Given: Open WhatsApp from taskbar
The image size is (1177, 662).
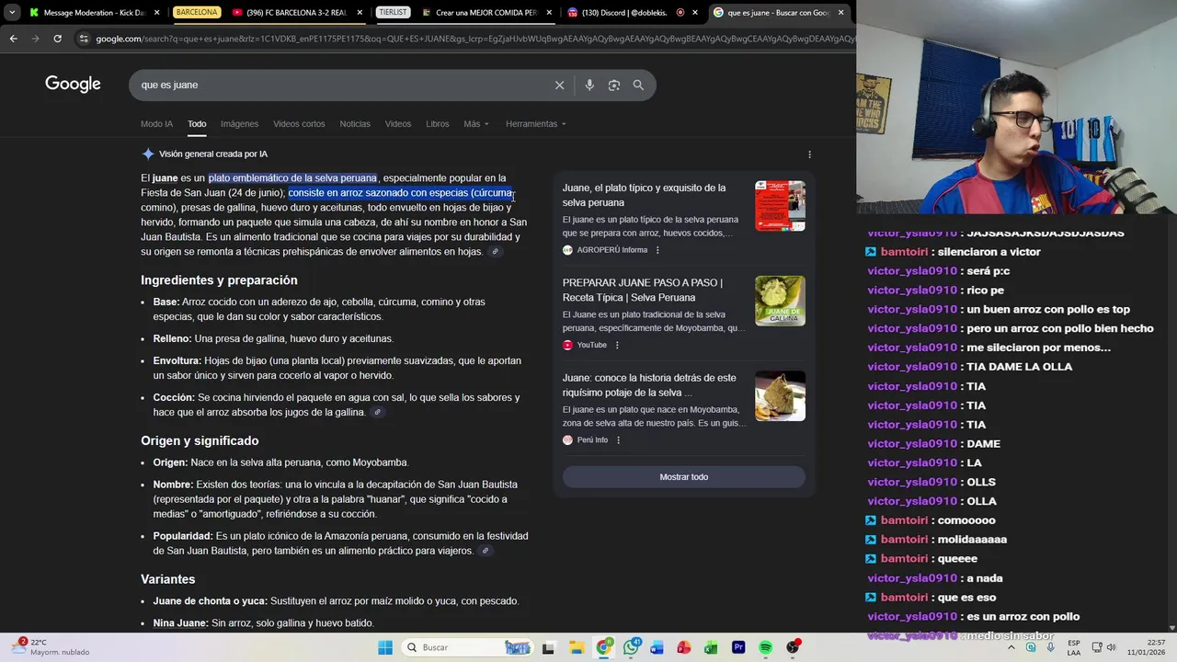Looking at the screenshot, I should point(631,647).
